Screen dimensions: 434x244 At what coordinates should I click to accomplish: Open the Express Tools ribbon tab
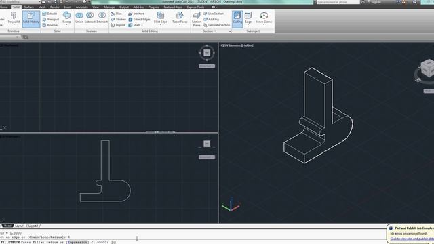195,7
